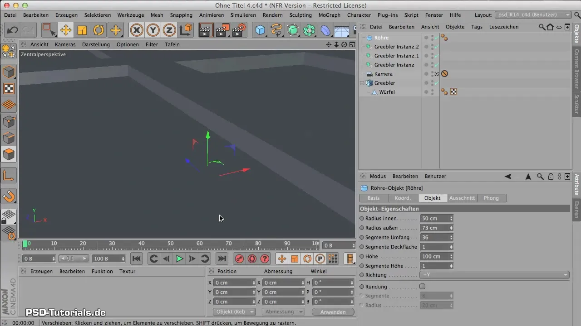
Task: Open the Content Browser side tab
Action: tap(576, 68)
